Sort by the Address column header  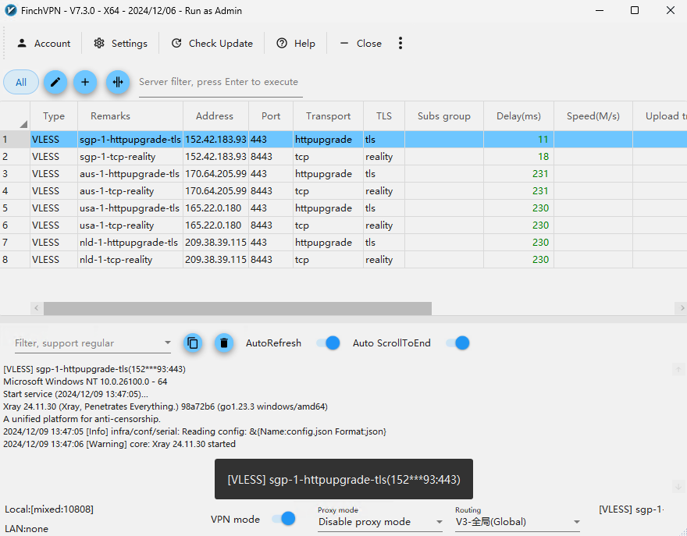click(215, 116)
